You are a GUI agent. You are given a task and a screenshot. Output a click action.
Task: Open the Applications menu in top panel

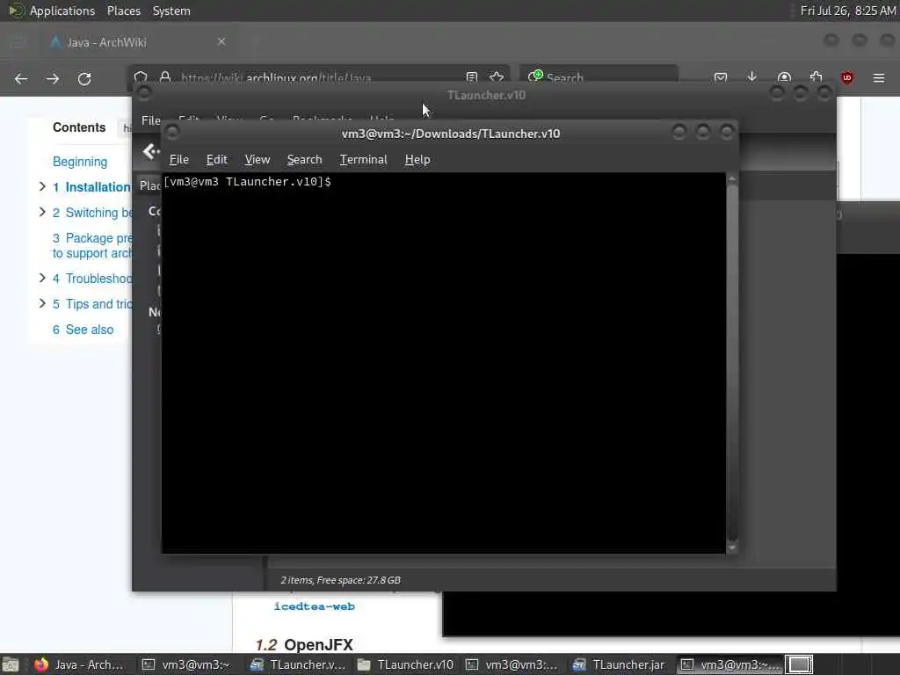(62, 11)
